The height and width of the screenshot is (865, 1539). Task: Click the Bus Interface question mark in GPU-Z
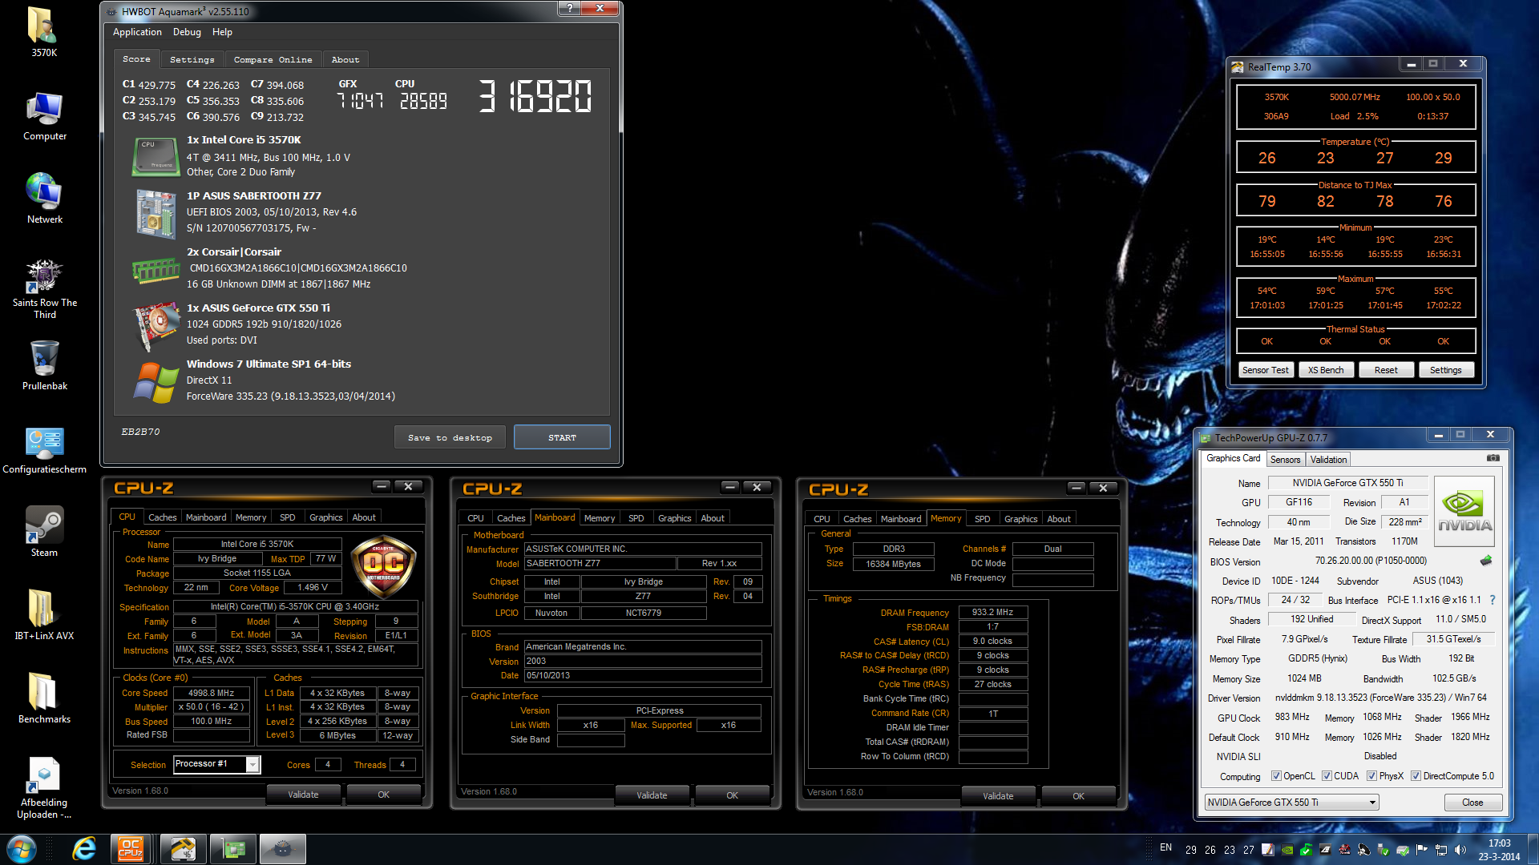click(x=1492, y=600)
